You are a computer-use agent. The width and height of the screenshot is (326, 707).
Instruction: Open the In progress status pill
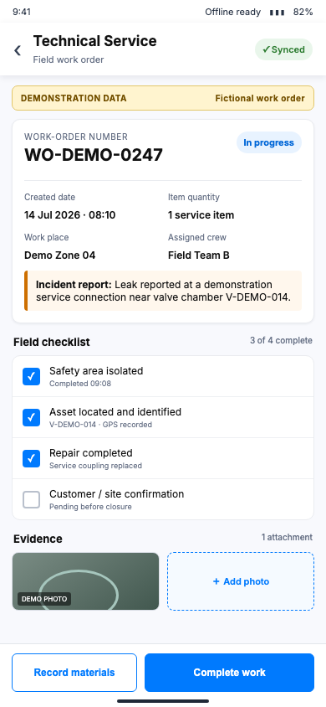(x=269, y=142)
